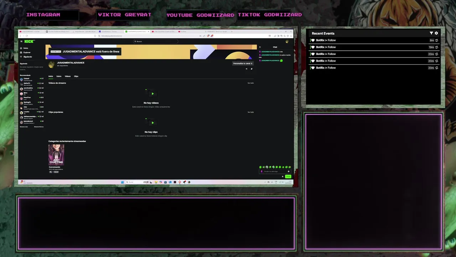Open browser menu hamburger icon

[x=290, y=36]
